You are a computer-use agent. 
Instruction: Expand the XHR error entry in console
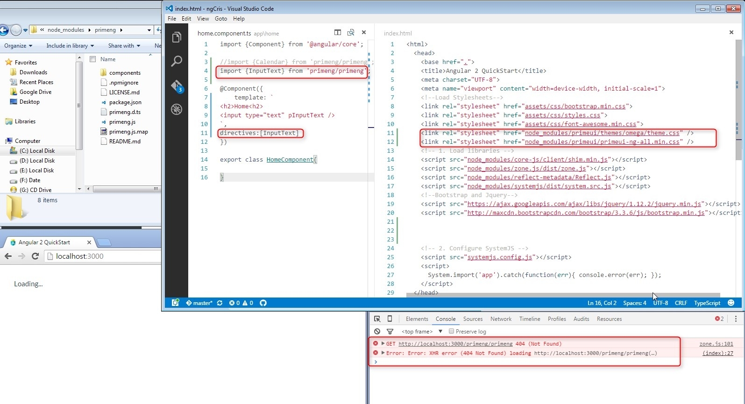(x=383, y=353)
